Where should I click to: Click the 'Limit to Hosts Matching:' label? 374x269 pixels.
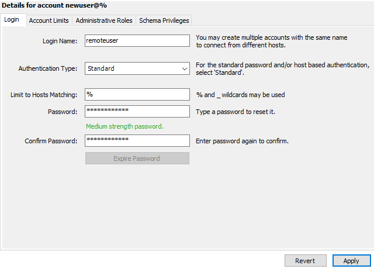44,95
